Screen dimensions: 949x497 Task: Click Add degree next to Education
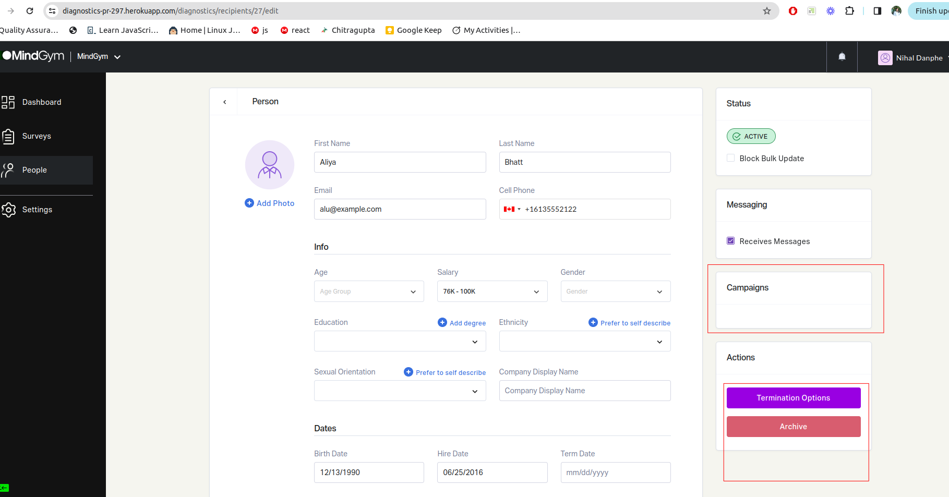tap(462, 323)
